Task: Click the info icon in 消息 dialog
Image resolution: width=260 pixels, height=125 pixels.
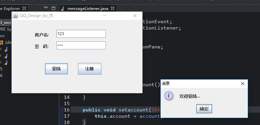Action: point(169,96)
